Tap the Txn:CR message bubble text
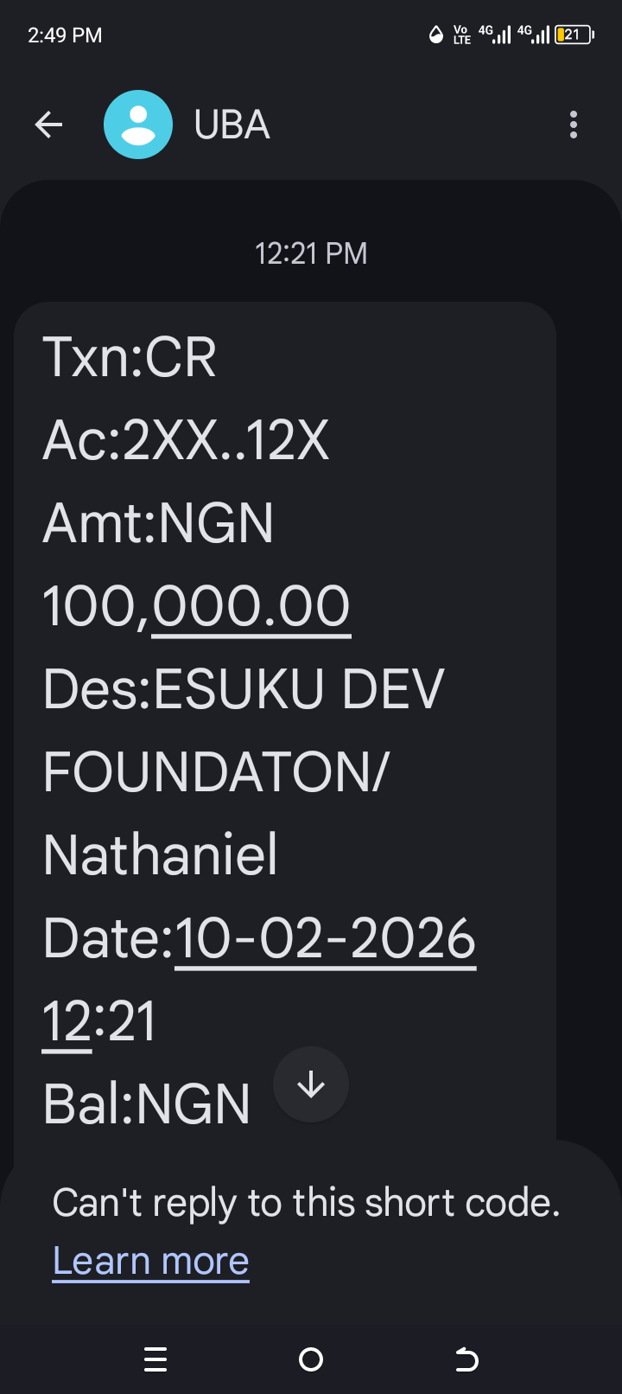This screenshot has height=1394, width=622. pyautogui.click(x=130, y=356)
